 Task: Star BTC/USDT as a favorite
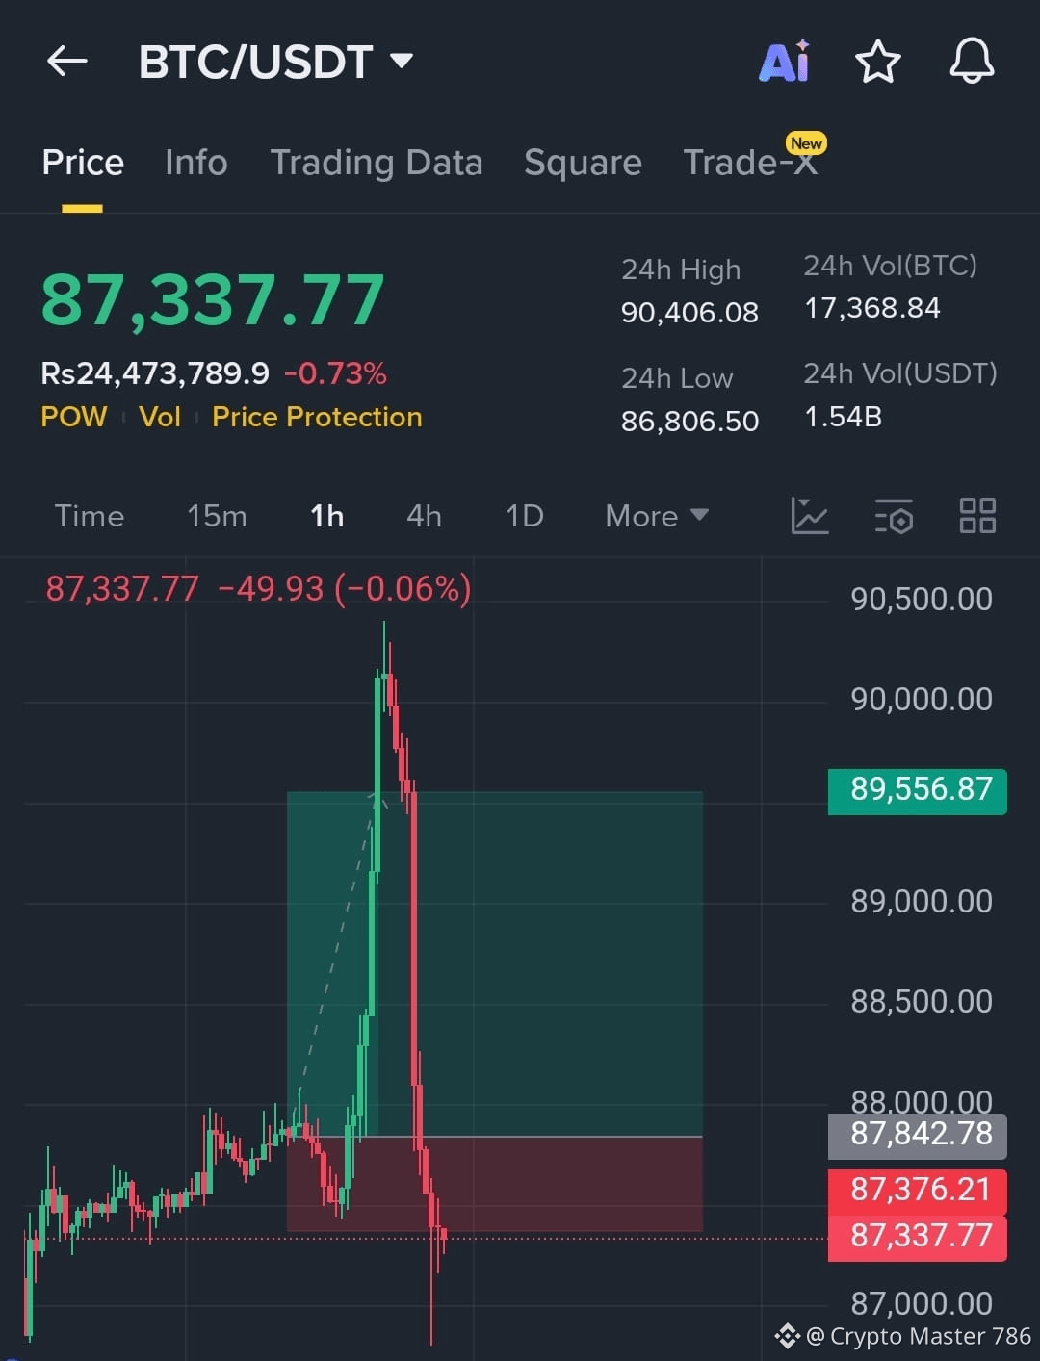pos(877,61)
